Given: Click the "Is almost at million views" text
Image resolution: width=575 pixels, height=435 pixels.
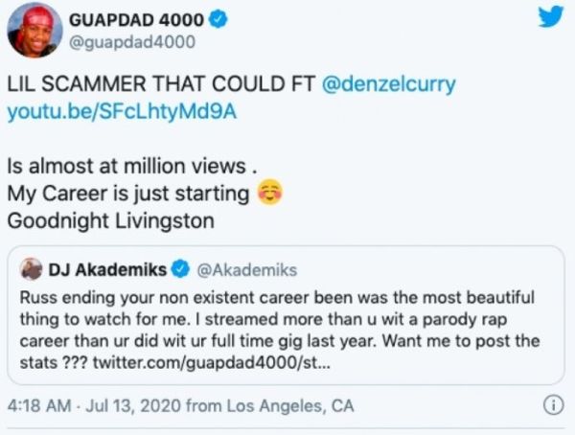Looking at the screenshot, I should click(x=126, y=166).
